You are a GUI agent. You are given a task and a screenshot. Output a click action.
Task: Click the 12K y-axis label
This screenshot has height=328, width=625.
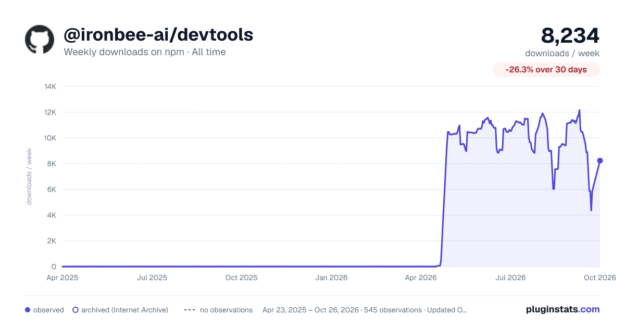tap(50, 112)
